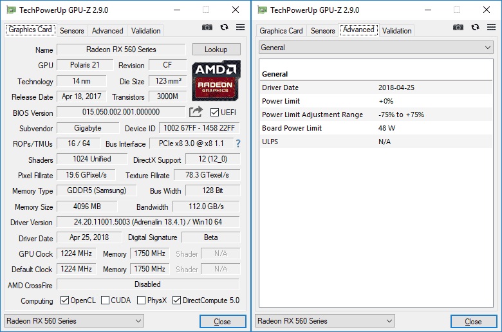Click GPU-Z app icon in right title bar
The width and height of the screenshot is (502, 332).
(262, 10)
